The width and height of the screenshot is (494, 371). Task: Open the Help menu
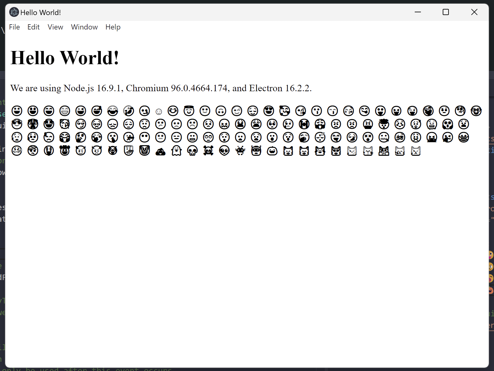coord(113,27)
